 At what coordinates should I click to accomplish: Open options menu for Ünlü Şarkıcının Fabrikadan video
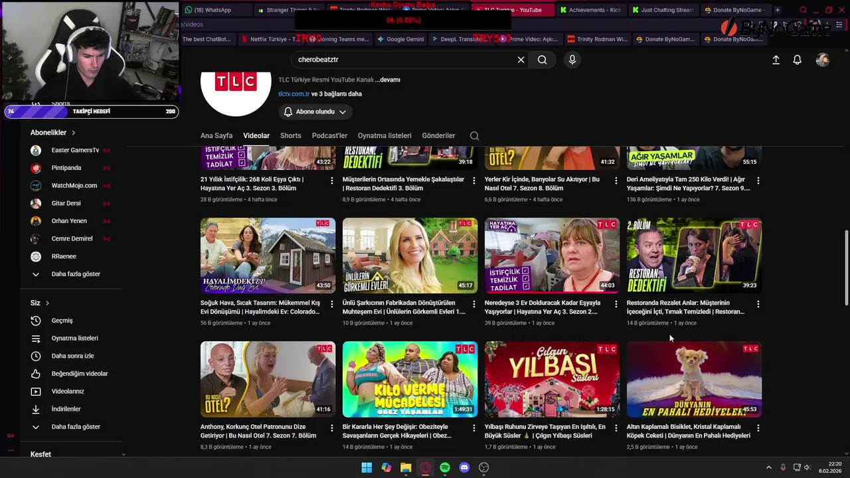tap(474, 303)
